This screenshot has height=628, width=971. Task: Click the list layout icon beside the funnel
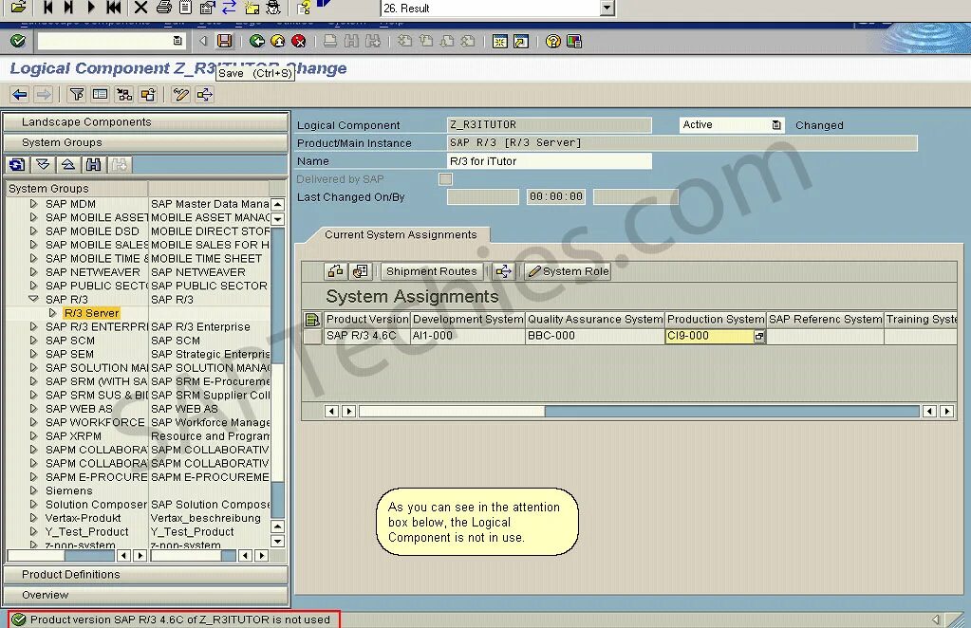100,95
